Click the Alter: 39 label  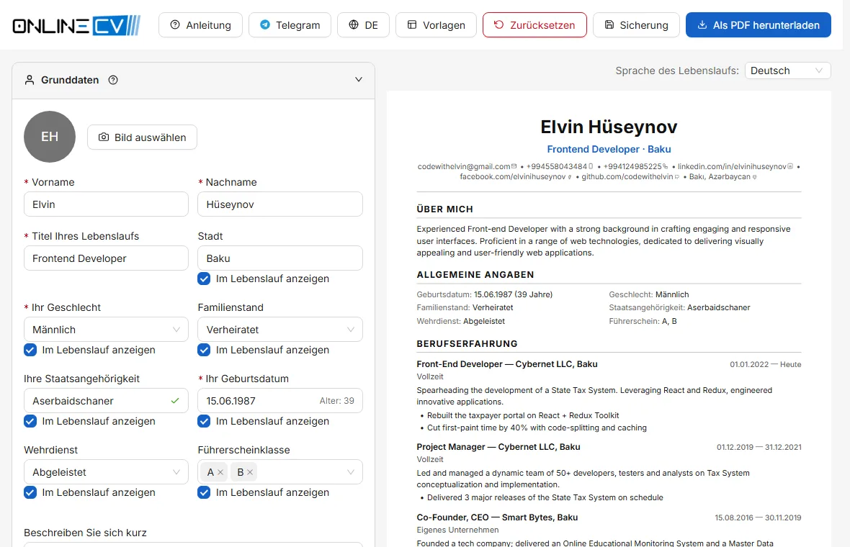(336, 401)
